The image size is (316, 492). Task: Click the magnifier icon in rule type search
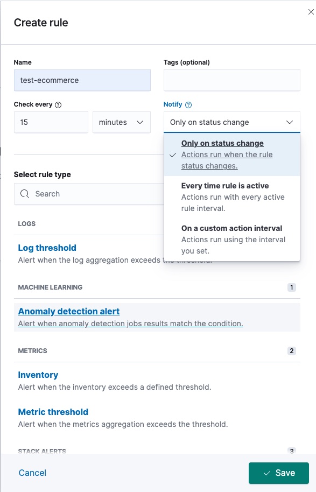25,193
